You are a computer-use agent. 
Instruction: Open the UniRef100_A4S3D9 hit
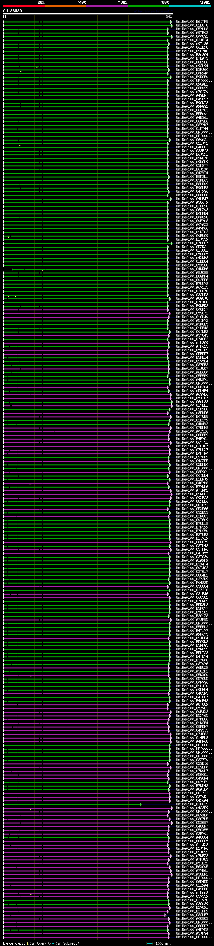[192, 808]
